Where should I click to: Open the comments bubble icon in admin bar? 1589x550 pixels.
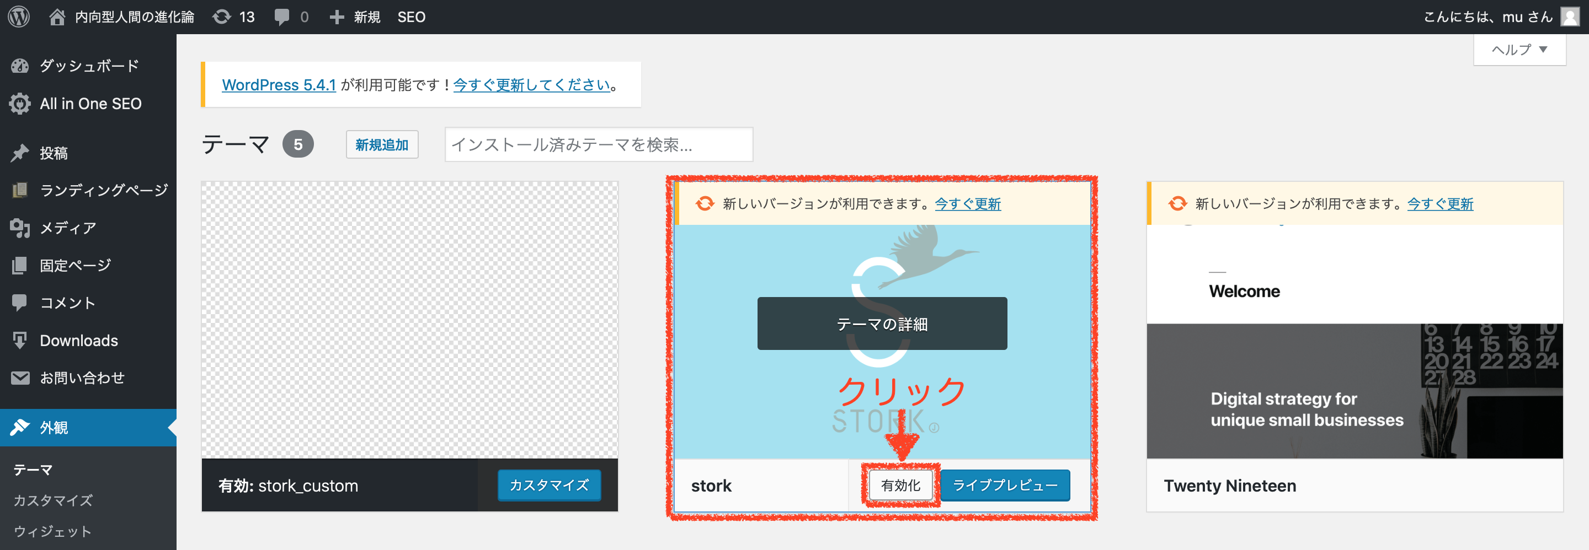[x=282, y=17]
